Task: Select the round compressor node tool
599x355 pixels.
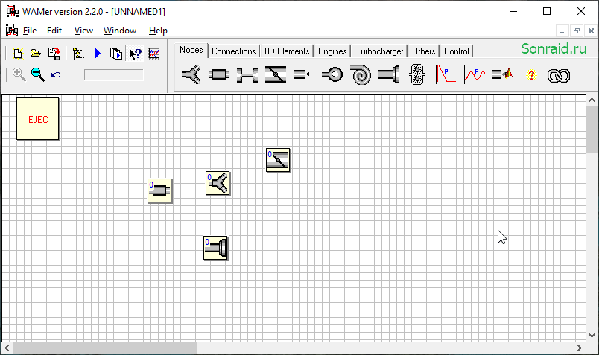Action: (332, 75)
